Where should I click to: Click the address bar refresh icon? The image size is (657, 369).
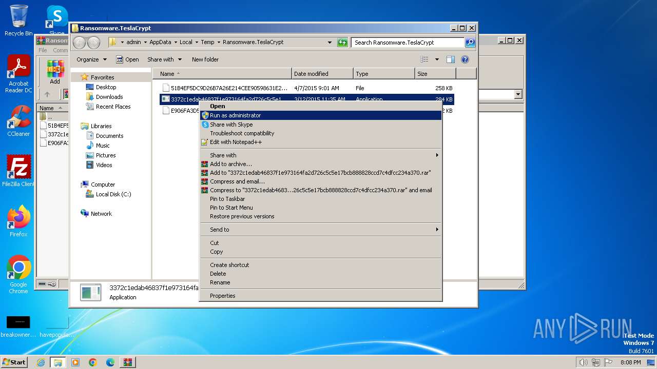pos(342,43)
